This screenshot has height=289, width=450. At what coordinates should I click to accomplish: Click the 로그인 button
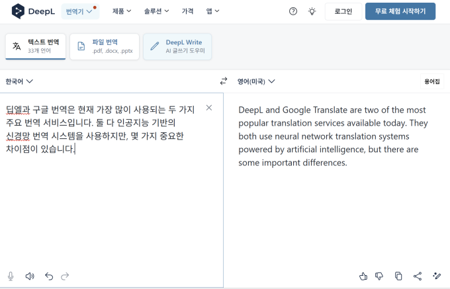point(343,11)
